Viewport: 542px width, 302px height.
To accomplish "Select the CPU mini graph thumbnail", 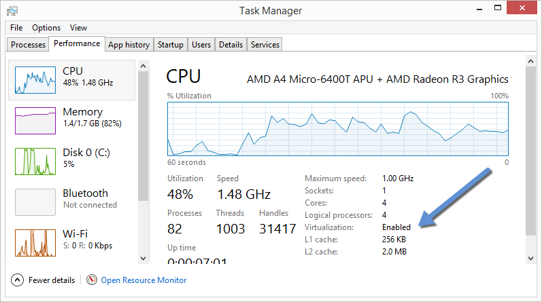I will pos(35,79).
